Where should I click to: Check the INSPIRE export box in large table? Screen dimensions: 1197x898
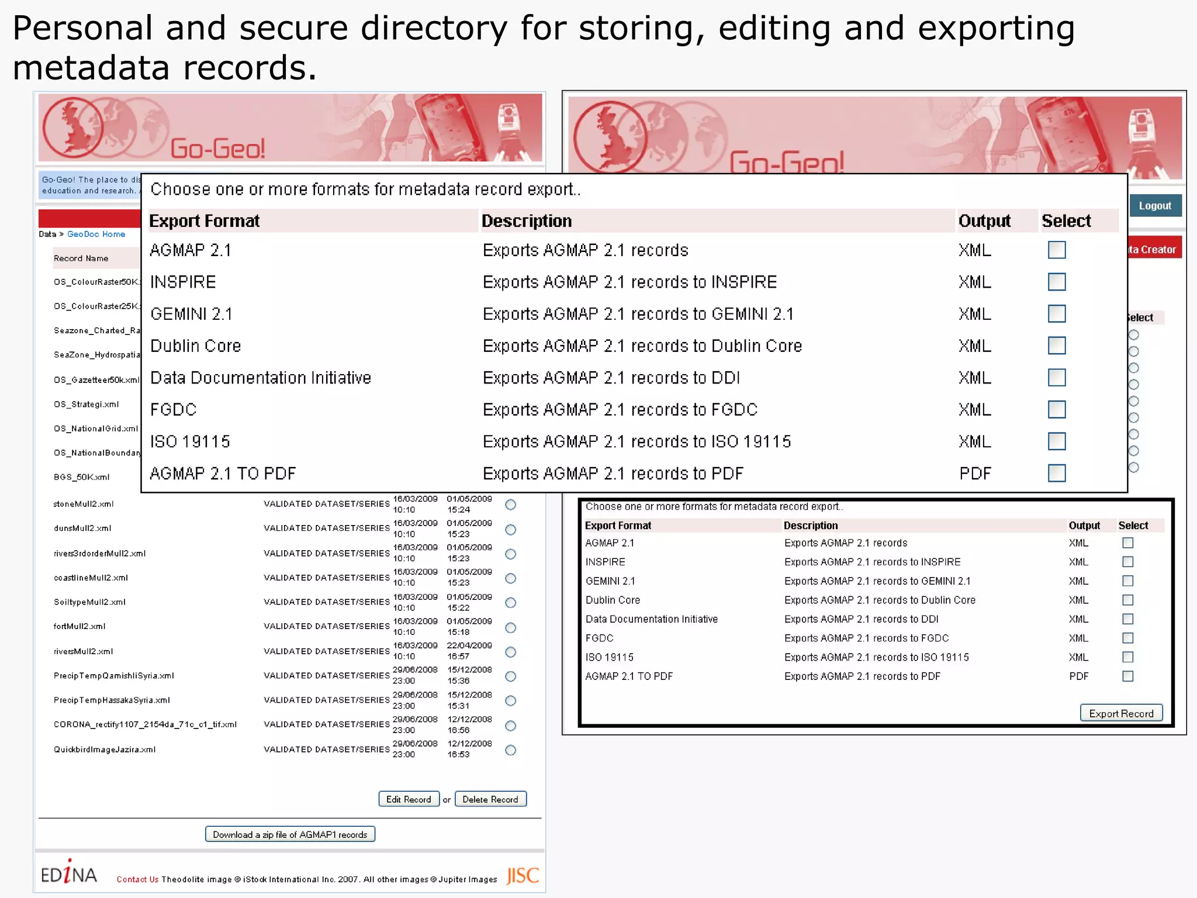coord(1057,282)
